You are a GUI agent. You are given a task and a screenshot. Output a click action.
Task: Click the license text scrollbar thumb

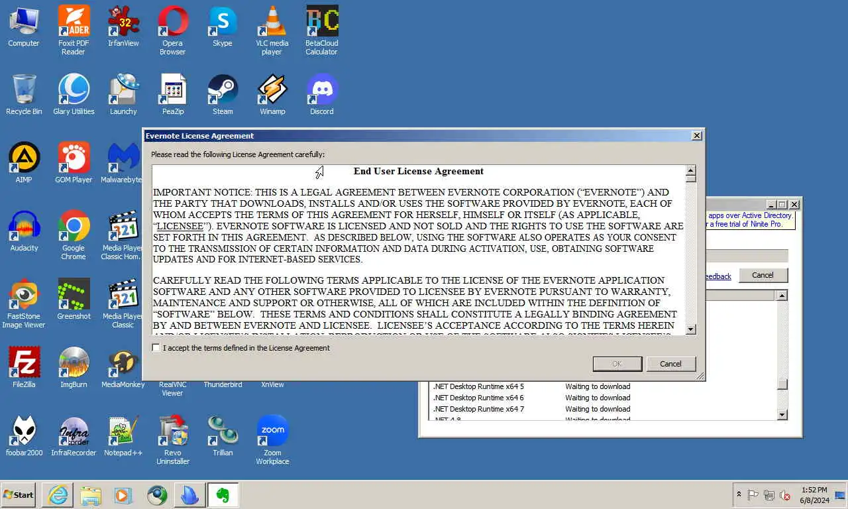[x=690, y=178]
